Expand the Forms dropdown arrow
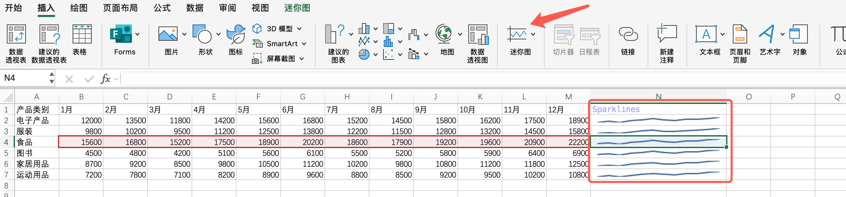Image resolution: width=846 pixels, height=197 pixels. (137, 34)
